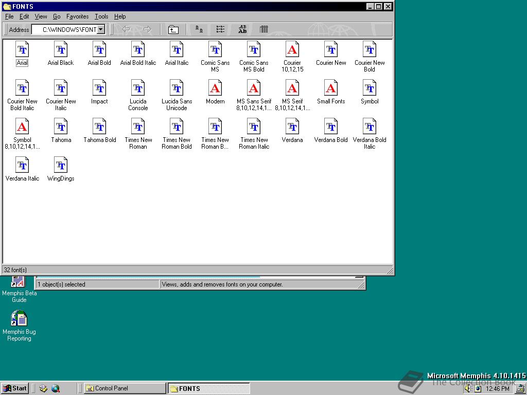Viewport: 527px width, 395px height.
Task: Select the Lucida Console font
Action: click(x=138, y=88)
